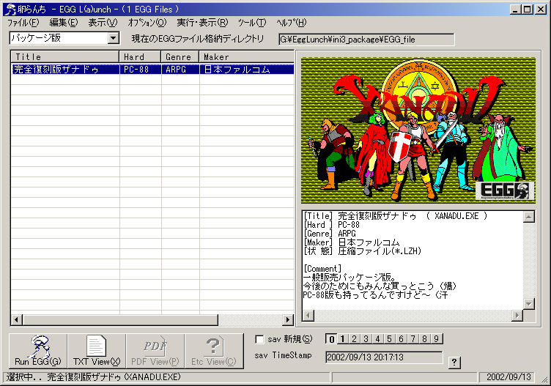Click the Etc View(C) question-mark button

point(214,351)
